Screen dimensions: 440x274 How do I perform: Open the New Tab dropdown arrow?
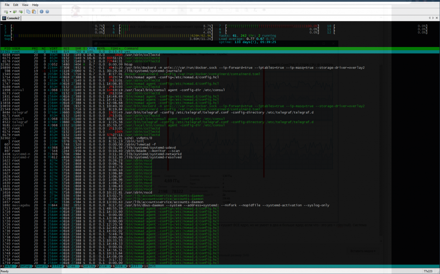click(10, 11)
